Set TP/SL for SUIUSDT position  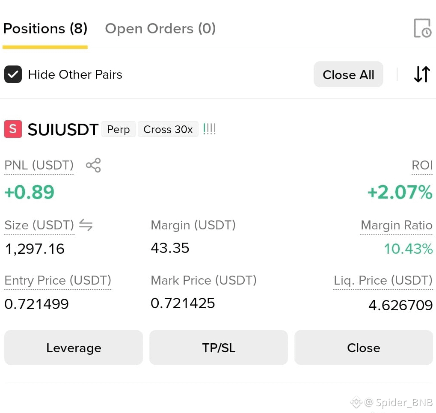coord(219,348)
